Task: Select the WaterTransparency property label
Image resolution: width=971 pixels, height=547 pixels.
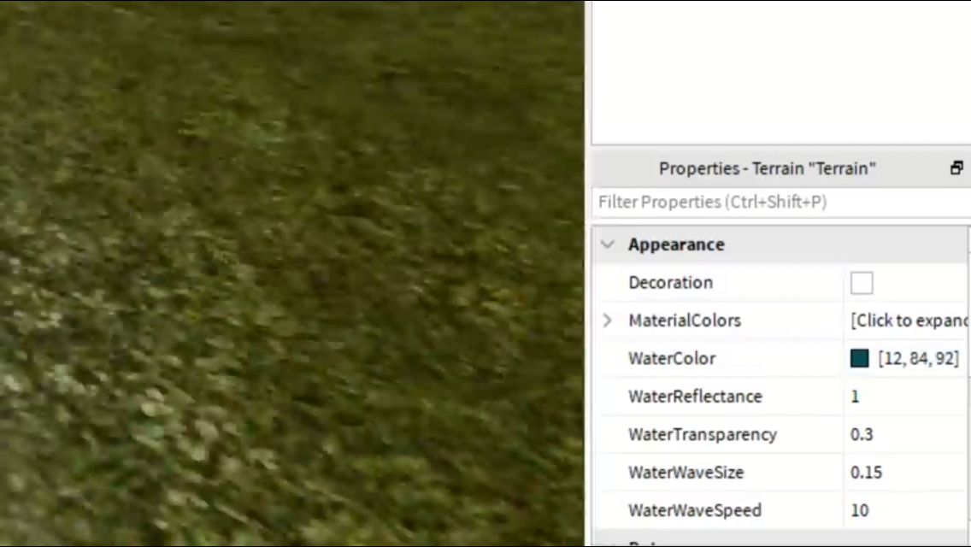Action: (703, 435)
